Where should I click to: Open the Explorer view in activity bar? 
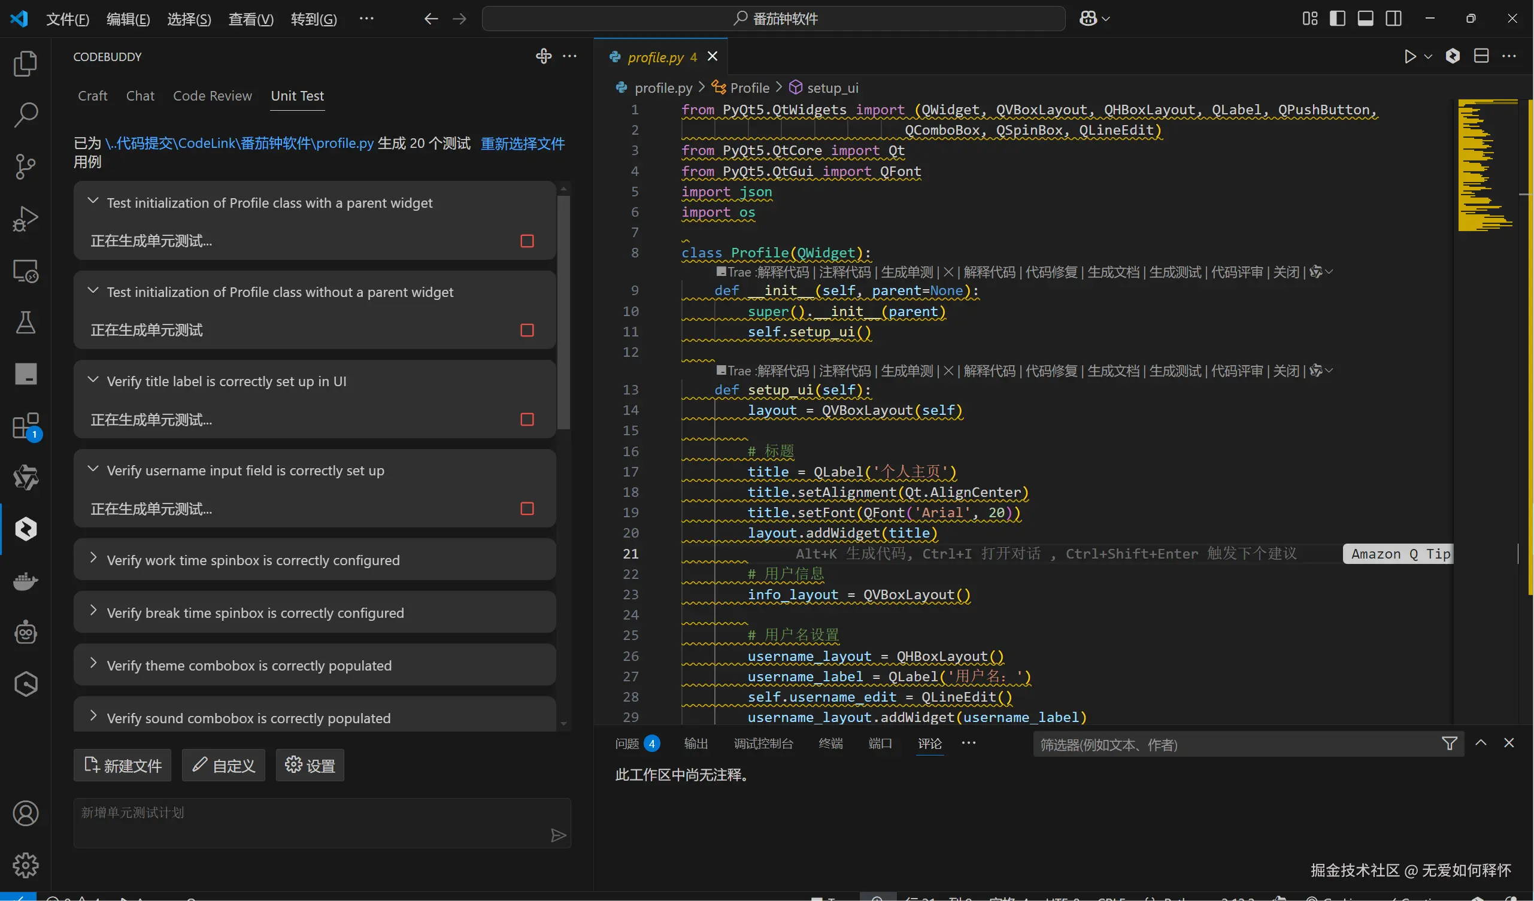tap(25, 63)
